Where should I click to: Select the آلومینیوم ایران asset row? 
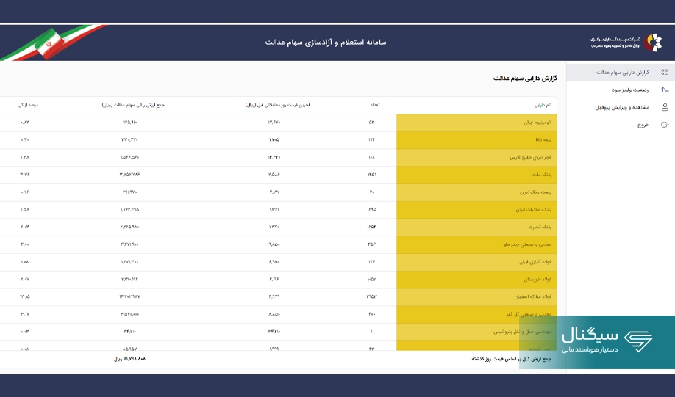pos(476,123)
